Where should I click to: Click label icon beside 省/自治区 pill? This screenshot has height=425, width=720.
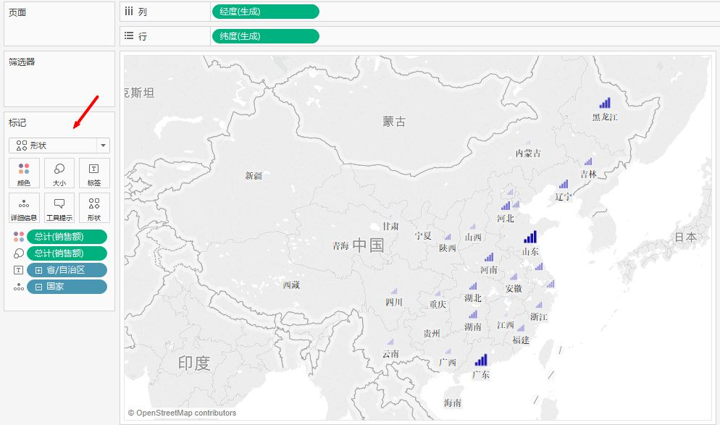click(x=18, y=270)
